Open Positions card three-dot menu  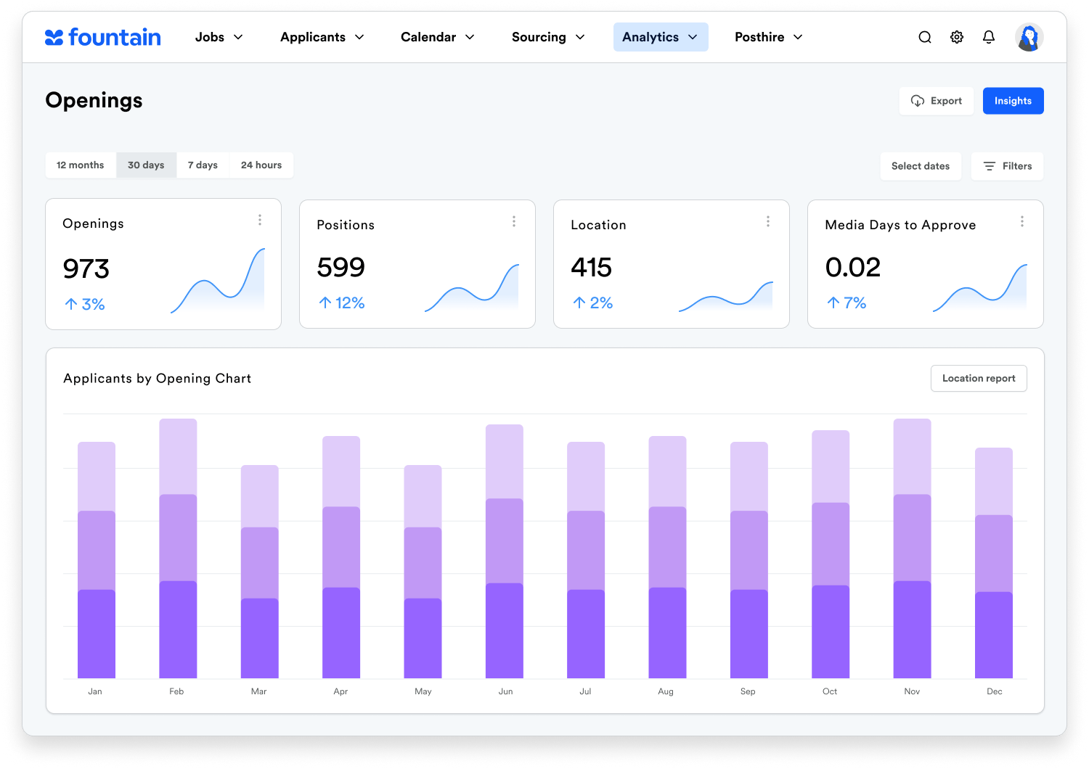(x=514, y=221)
